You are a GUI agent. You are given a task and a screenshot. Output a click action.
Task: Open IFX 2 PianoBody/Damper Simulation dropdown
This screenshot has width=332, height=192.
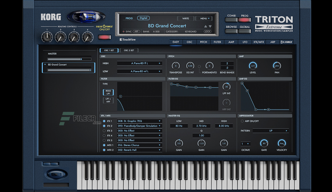(139, 126)
